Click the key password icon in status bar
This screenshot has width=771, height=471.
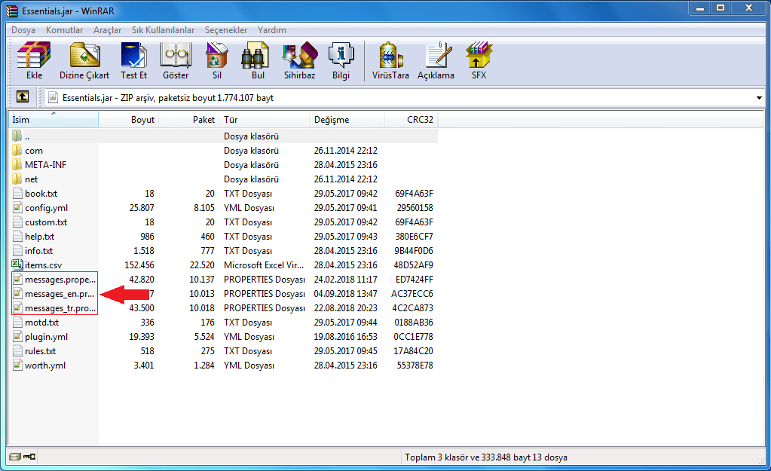pos(29,457)
